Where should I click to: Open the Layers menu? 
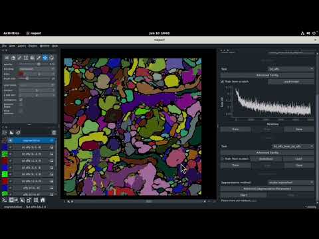[x=22, y=46]
